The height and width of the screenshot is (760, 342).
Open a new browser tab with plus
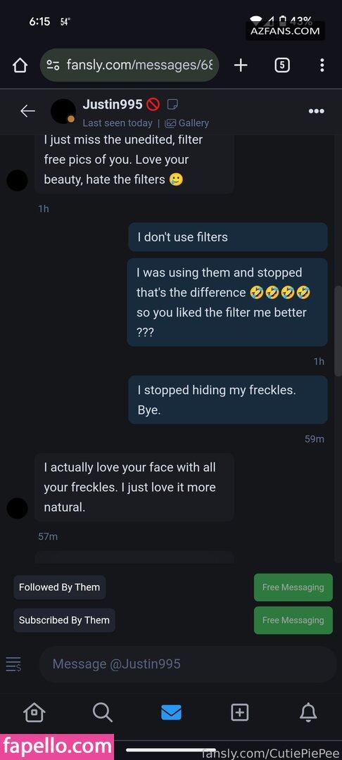point(241,65)
